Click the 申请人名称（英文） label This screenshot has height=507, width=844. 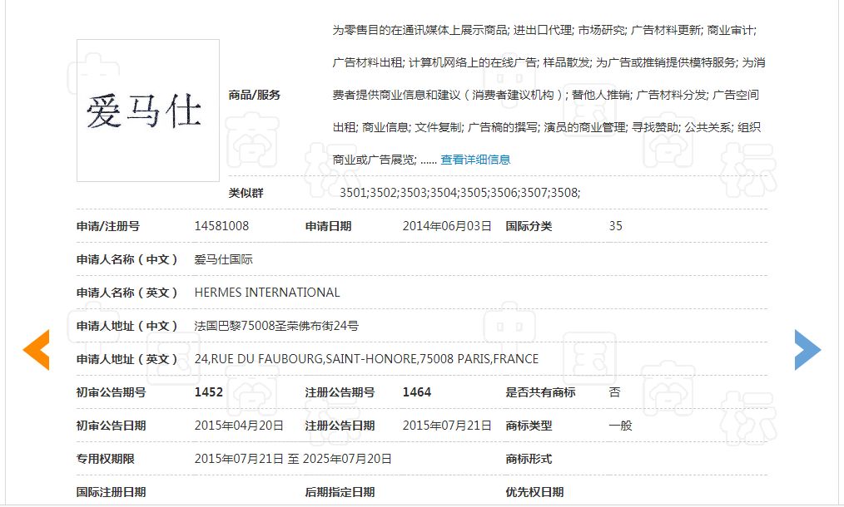pyautogui.click(x=127, y=293)
